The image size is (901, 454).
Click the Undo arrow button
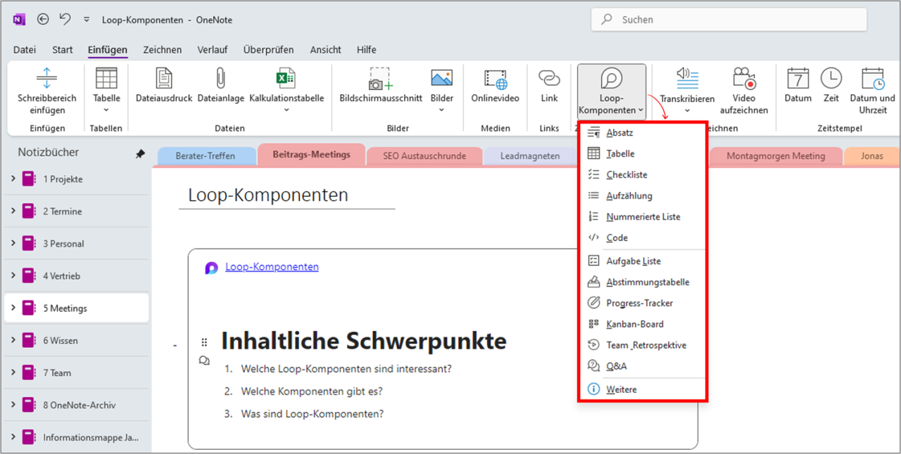pos(64,19)
